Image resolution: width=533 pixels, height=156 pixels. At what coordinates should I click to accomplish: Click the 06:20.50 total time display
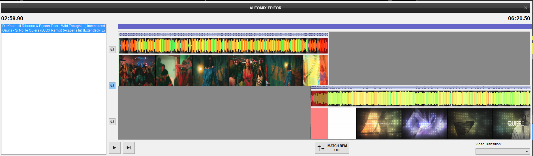pos(519,18)
